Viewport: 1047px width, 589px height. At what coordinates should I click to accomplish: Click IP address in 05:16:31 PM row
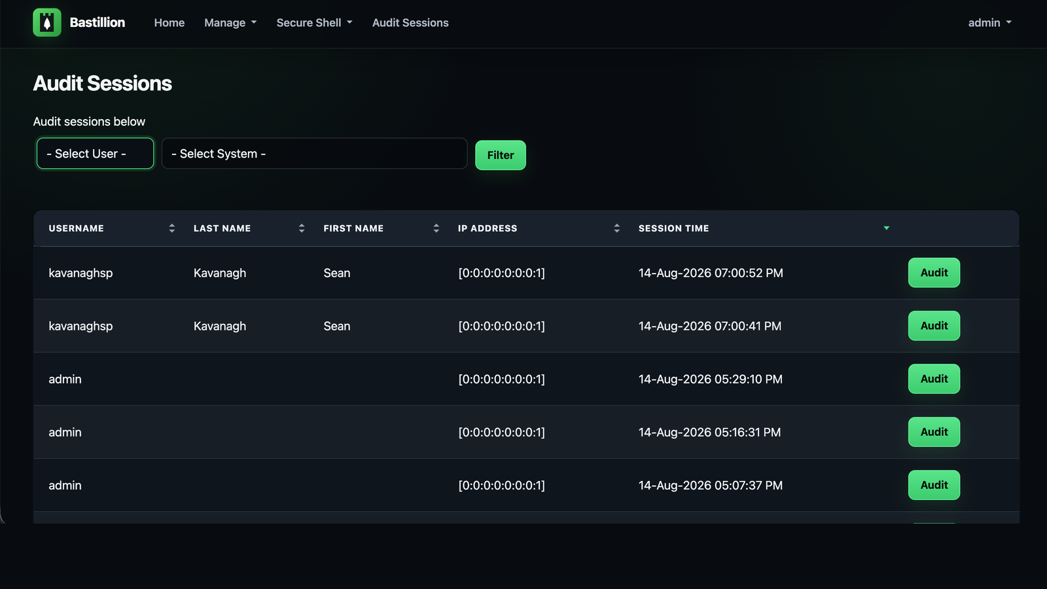point(501,432)
